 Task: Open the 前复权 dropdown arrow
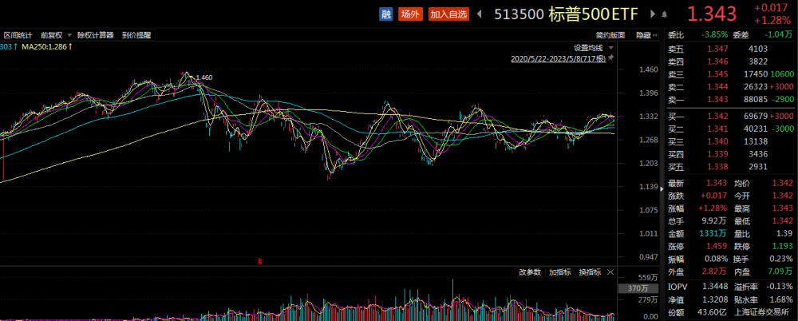pos(69,35)
